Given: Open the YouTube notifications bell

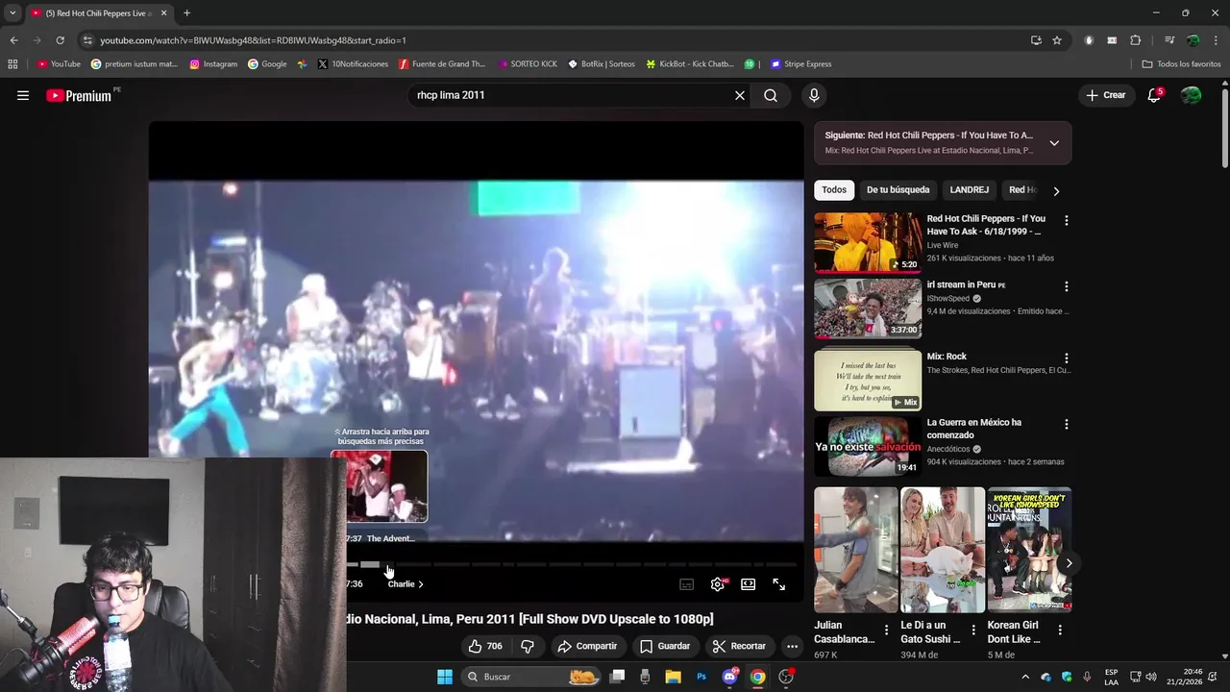Looking at the screenshot, I should tap(1154, 95).
